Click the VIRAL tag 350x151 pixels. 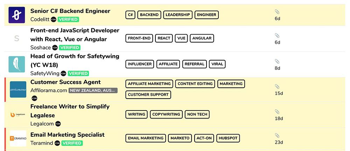[x=217, y=64]
